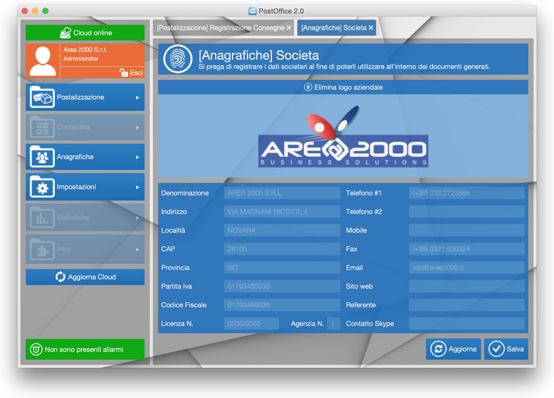Close the Anagrafiche Societa tab
Screen dimensions: 554x398
coord(371,28)
